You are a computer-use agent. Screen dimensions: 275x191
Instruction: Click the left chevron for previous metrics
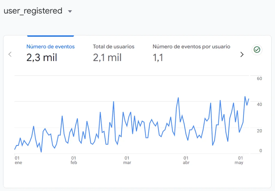[10, 54]
